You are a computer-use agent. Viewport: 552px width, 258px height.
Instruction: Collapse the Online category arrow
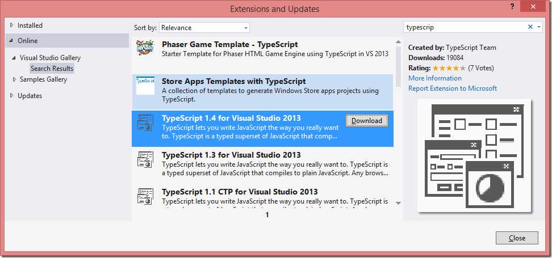(x=11, y=40)
